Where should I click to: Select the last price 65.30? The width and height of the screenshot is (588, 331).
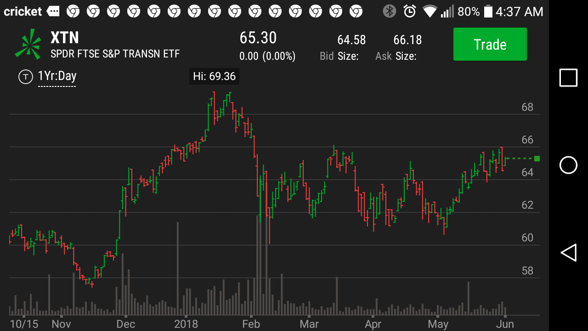point(258,38)
